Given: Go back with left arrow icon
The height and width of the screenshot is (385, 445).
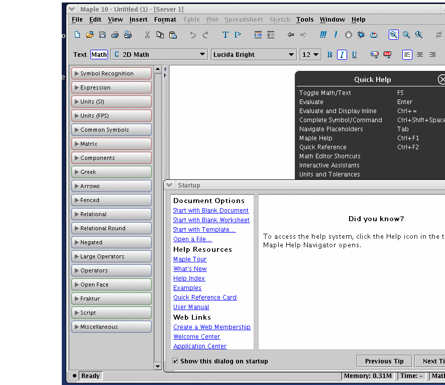Looking at the screenshot, I should click(291, 35).
